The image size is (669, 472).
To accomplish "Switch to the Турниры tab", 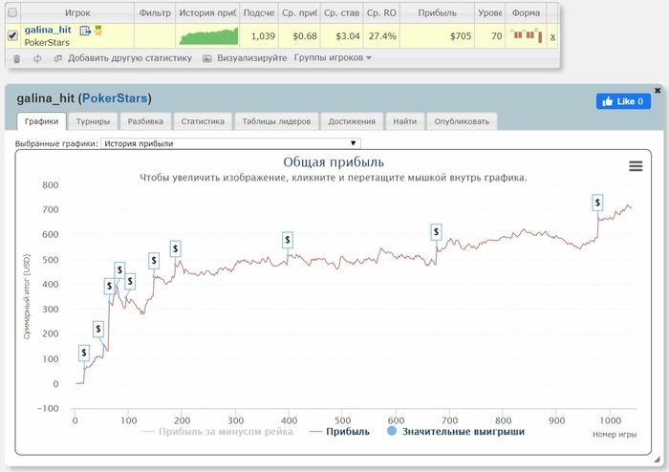I will 93,121.
